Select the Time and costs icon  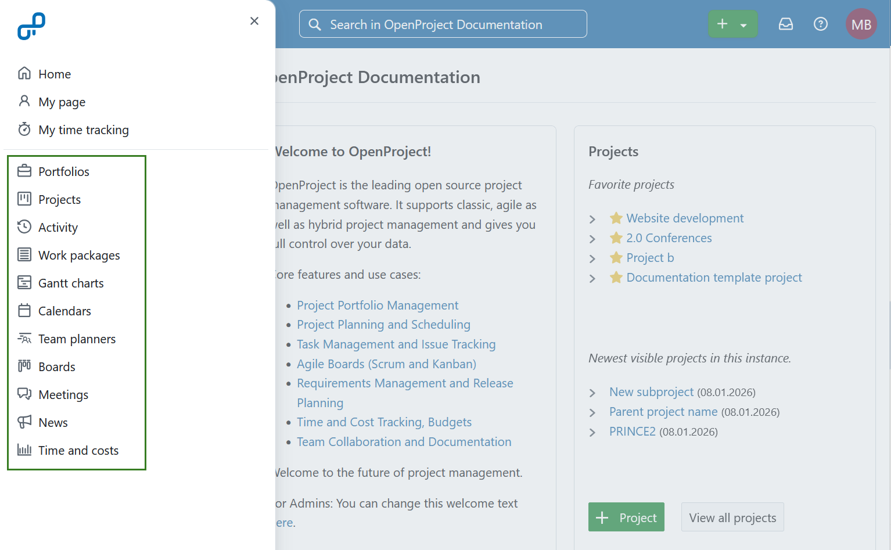[x=24, y=450]
